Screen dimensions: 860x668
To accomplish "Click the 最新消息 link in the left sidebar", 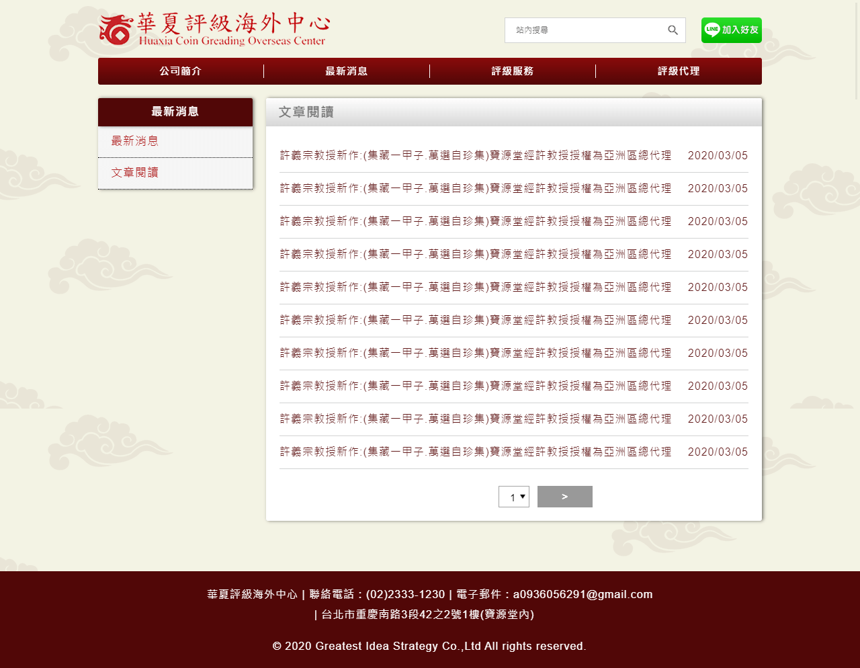I will click(x=135, y=141).
